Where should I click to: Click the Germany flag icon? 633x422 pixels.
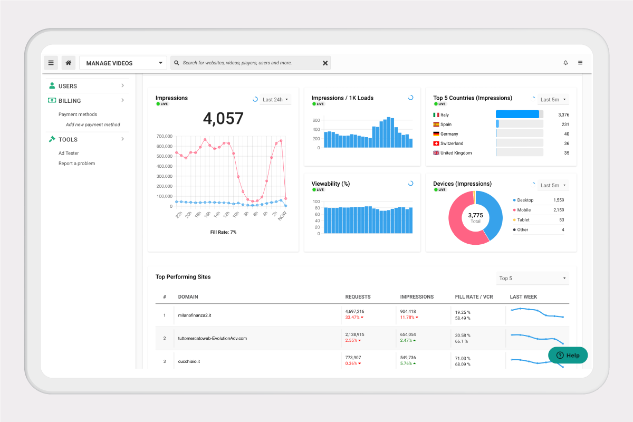(x=436, y=134)
